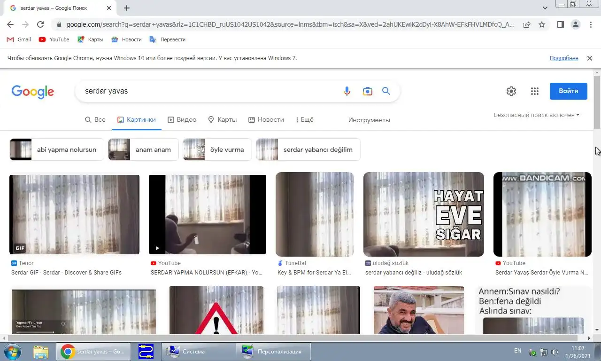The width and height of the screenshot is (601, 361).
Task: Reload the page with the refresh icon
Action: 40,24
